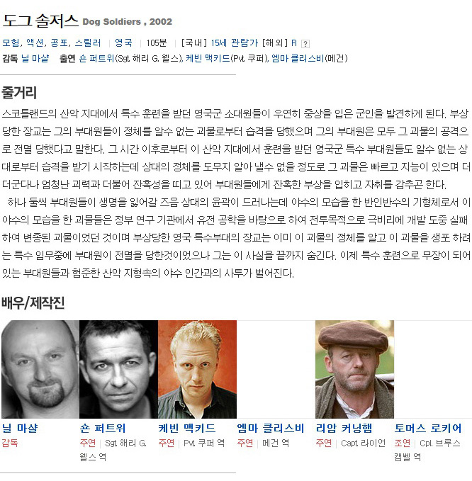Open 숀 퍼트위 link in cast header
The width and height of the screenshot is (472, 481).
point(96,58)
